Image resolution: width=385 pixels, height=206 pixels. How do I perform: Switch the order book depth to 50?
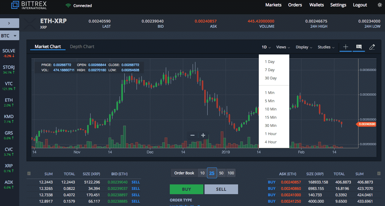coord(221,173)
